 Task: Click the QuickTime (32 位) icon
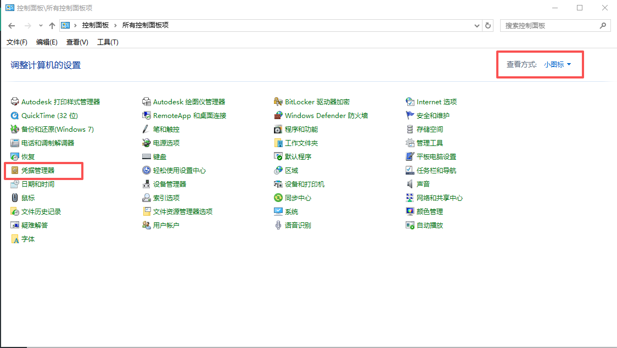15,115
